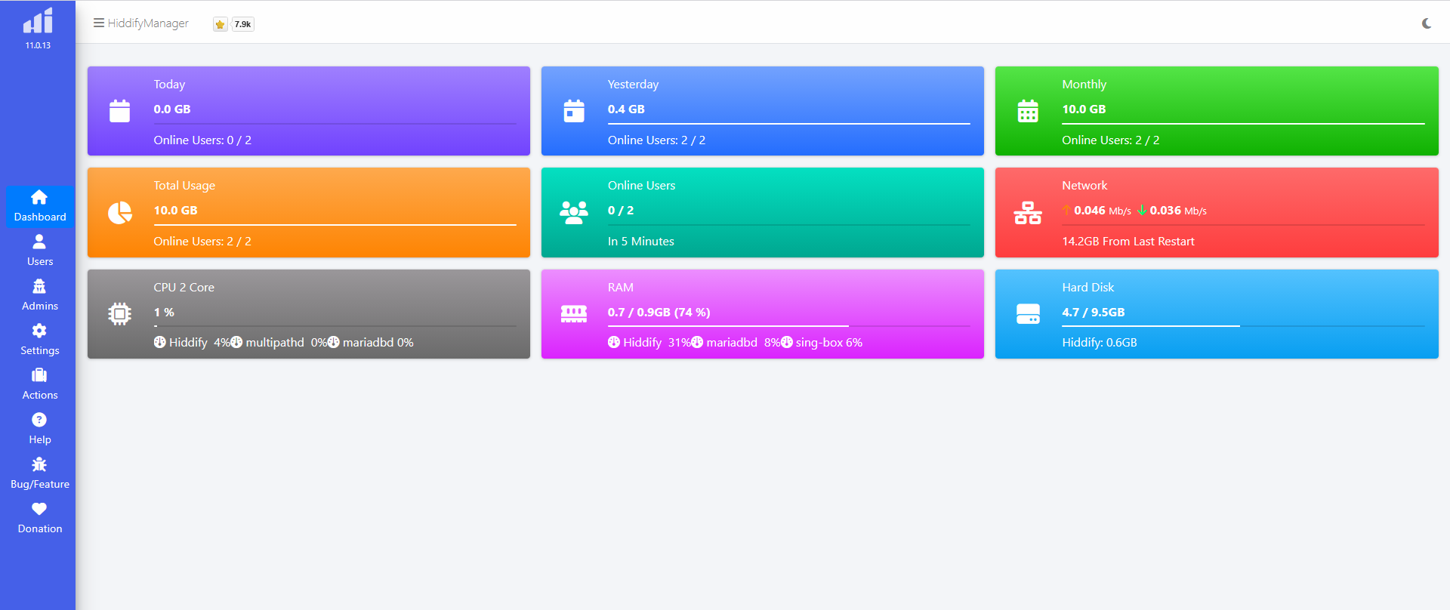Click the network icon on the Network card
Viewport: 1450px width, 610px height.
[1027, 213]
